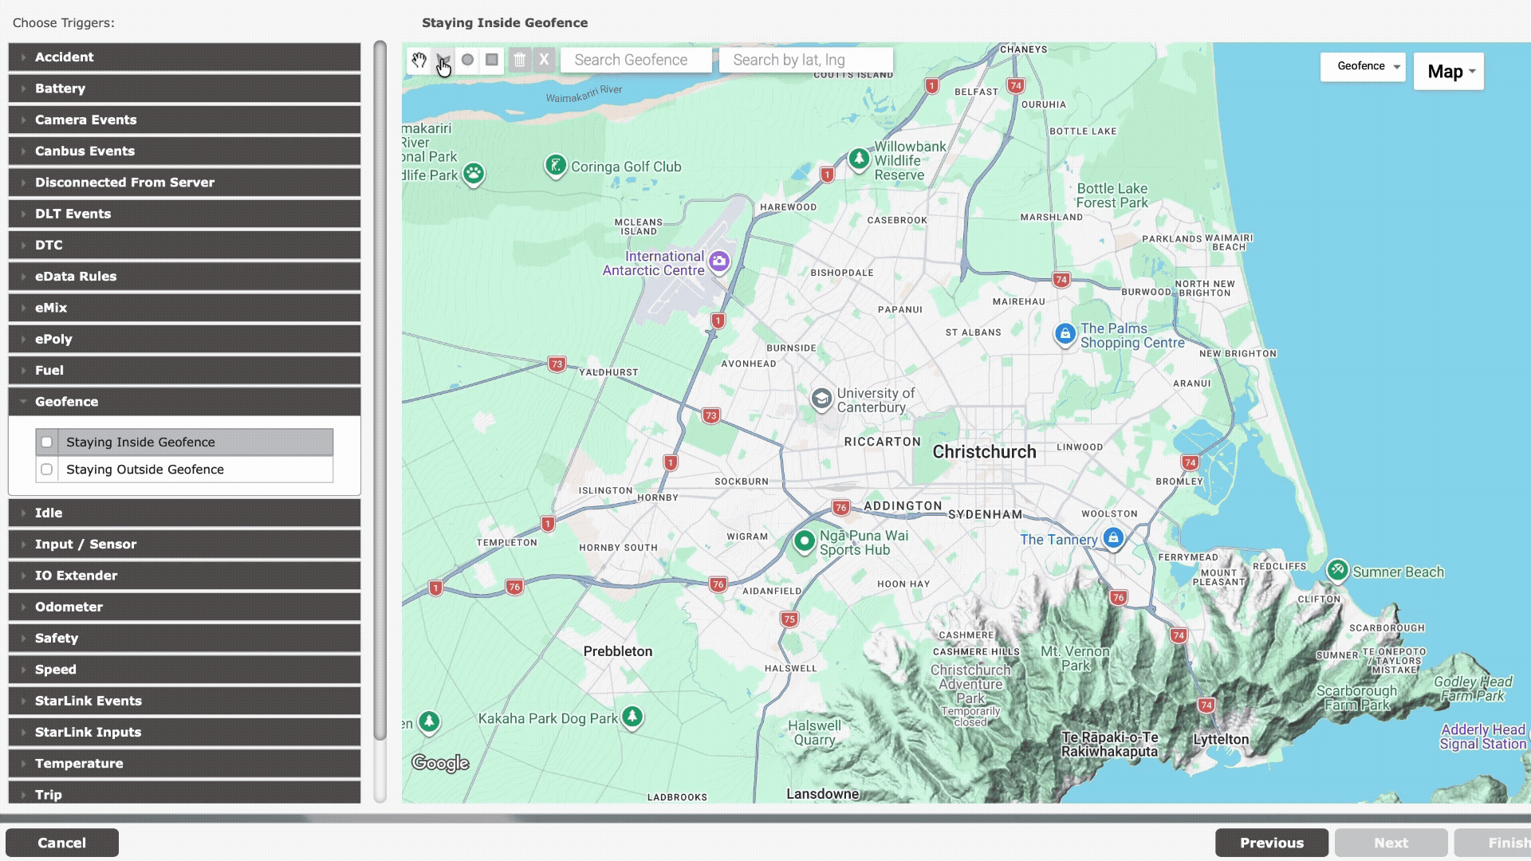Select the pan hand map tool
This screenshot has width=1531, height=861.
(419, 60)
